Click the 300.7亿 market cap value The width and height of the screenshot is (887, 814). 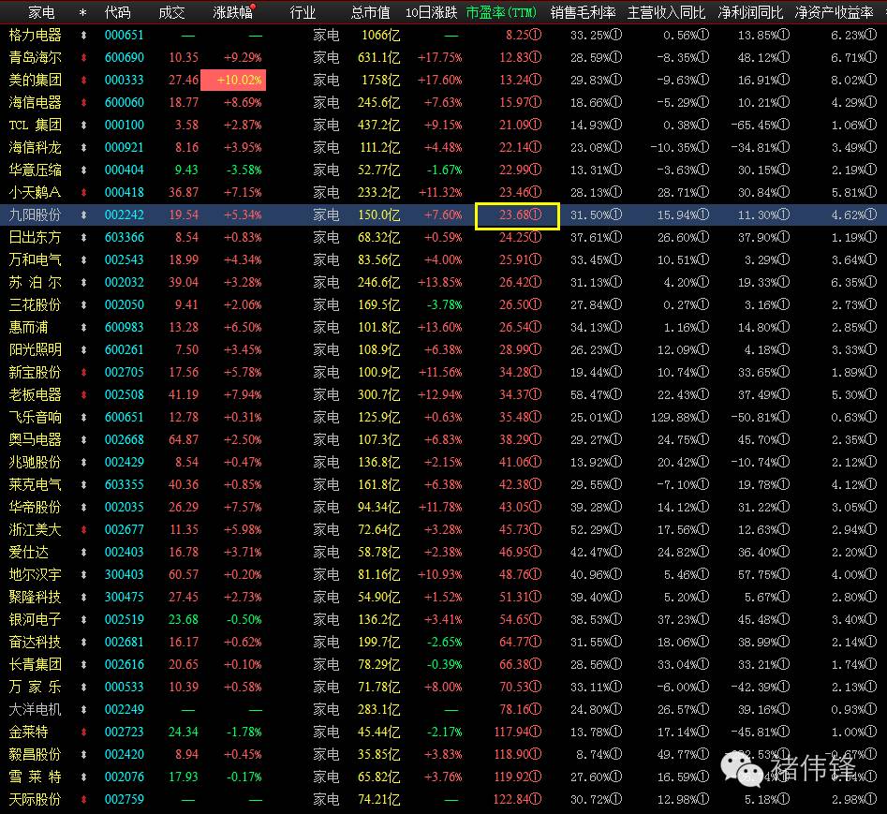(x=378, y=395)
